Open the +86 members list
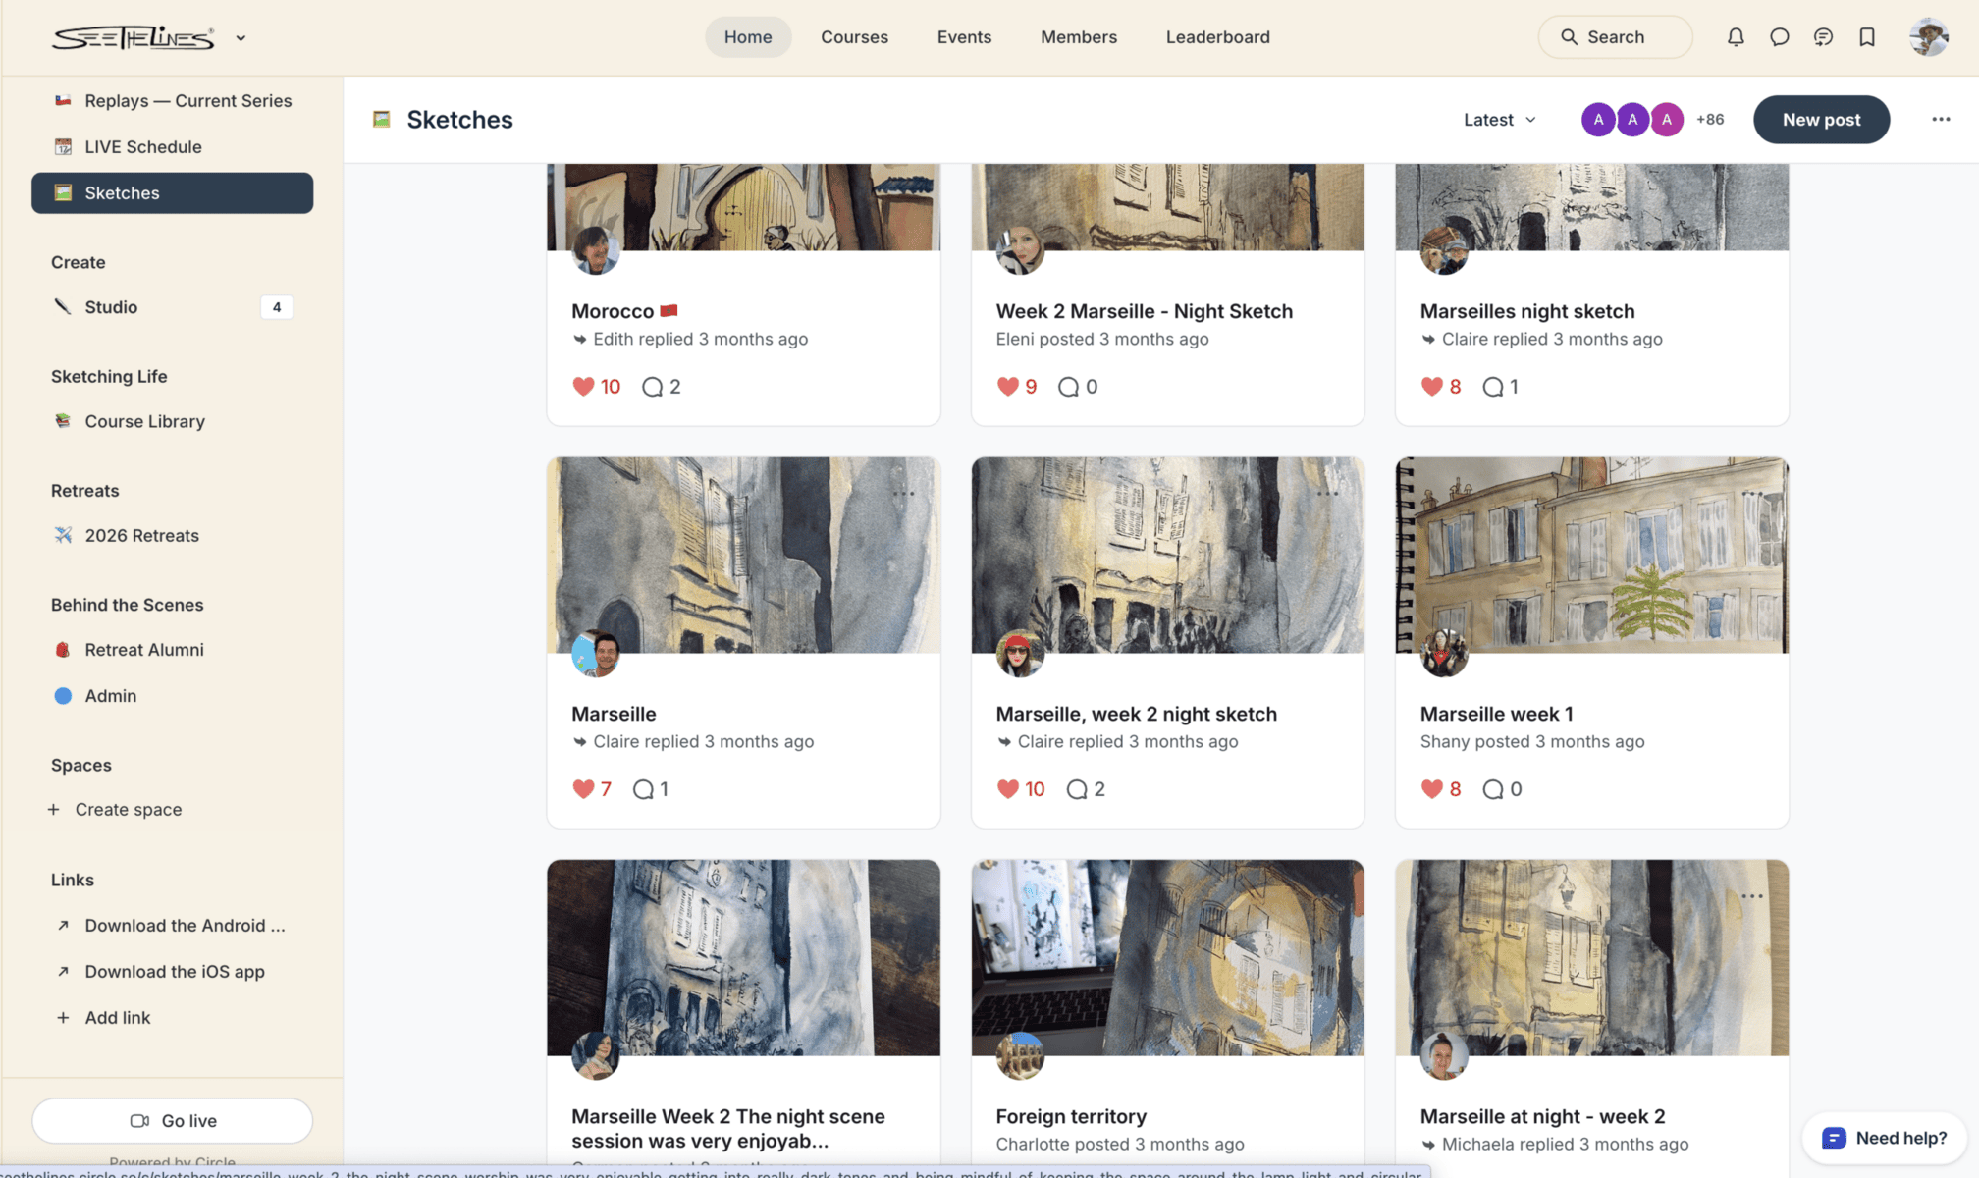This screenshot has width=1979, height=1178. [1709, 120]
